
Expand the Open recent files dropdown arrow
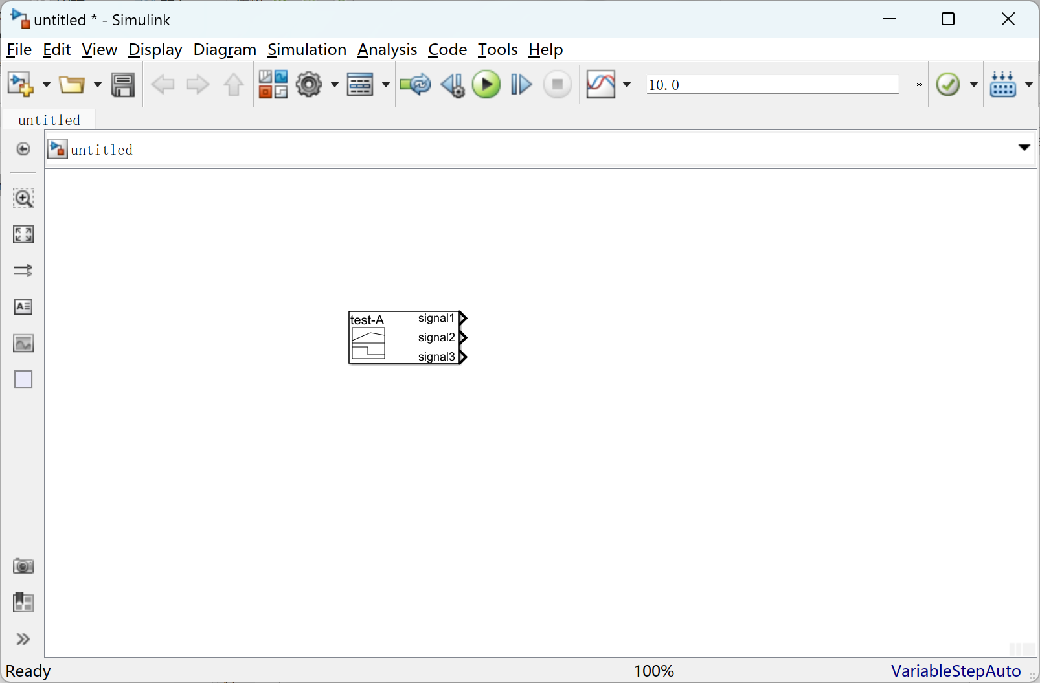point(98,85)
